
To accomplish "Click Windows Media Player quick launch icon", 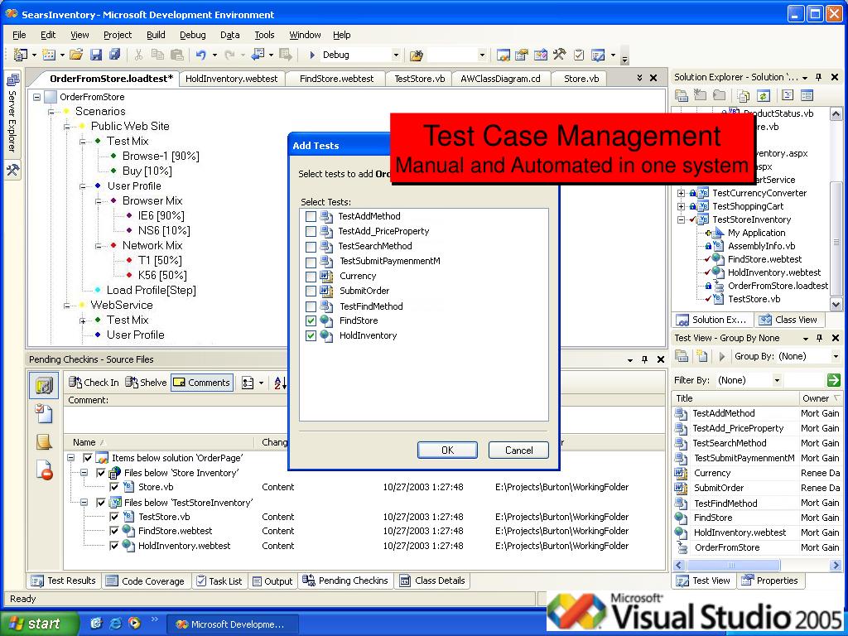I will pos(134,623).
